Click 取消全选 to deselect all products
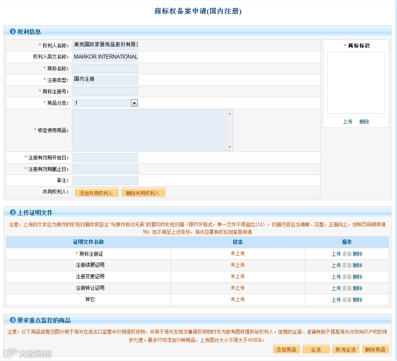The image size is (397, 361). (346, 349)
